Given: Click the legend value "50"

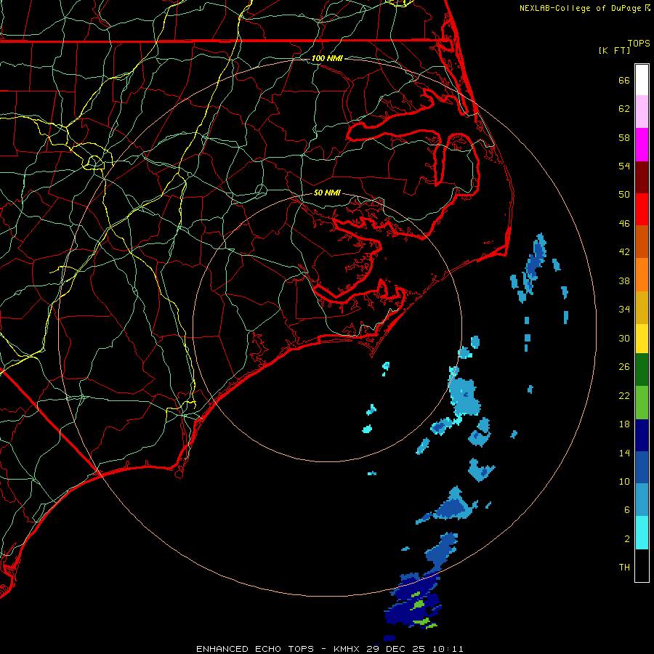Looking at the screenshot, I should (x=624, y=195).
